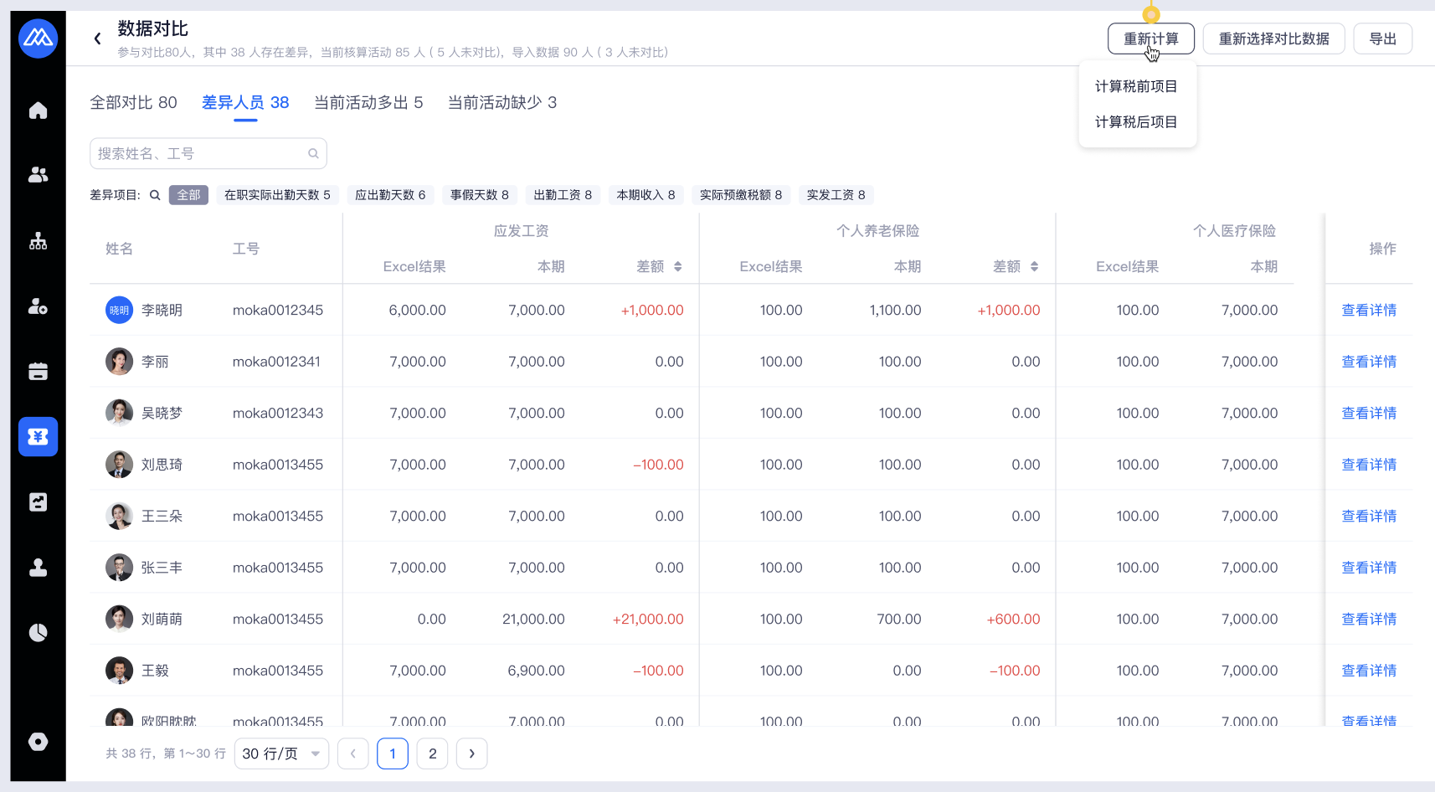Image resolution: width=1435 pixels, height=792 pixels.
Task: Click the magnifier icon beside 差异项目
Action: tap(155, 195)
